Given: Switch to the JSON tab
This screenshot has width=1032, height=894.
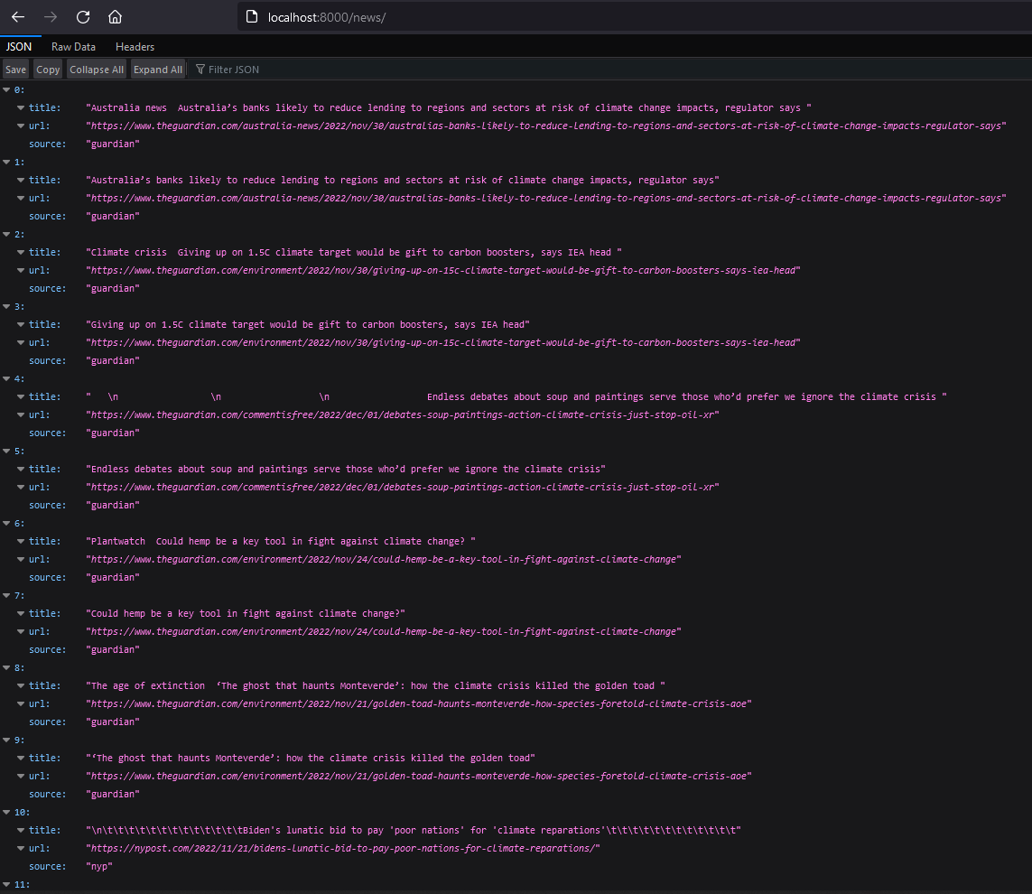Looking at the screenshot, I should click(19, 46).
